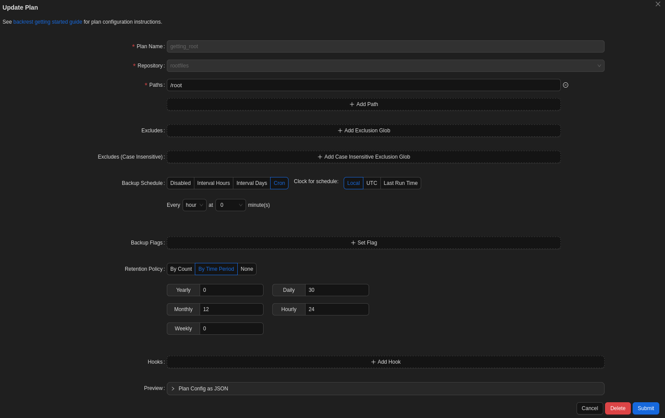Image resolution: width=665 pixels, height=418 pixels.
Task: Switch schedule to Interval Hours
Action: click(x=213, y=183)
